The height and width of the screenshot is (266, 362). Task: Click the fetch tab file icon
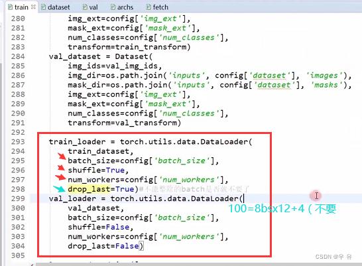pyautogui.click(x=149, y=7)
